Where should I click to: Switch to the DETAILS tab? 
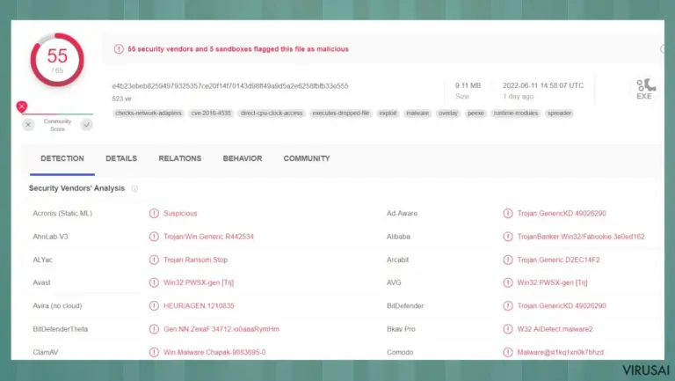(121, 158)
